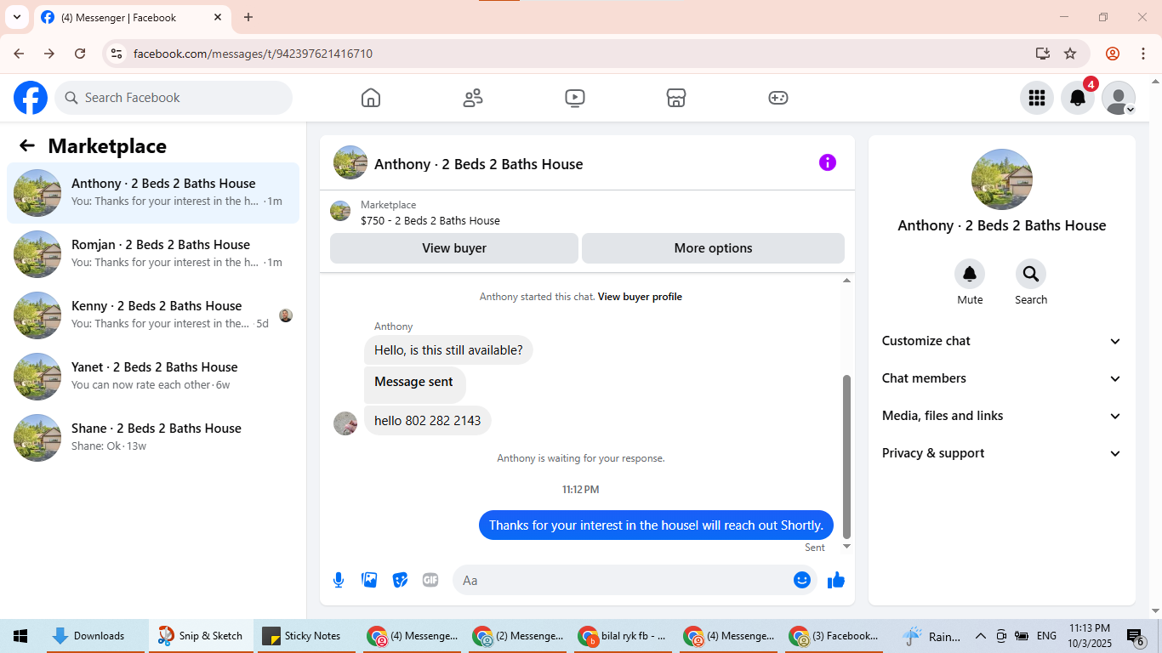1162x653 pixels.
Task: Open the Chrome three-dot menu
Action: tap(1142, 54)
